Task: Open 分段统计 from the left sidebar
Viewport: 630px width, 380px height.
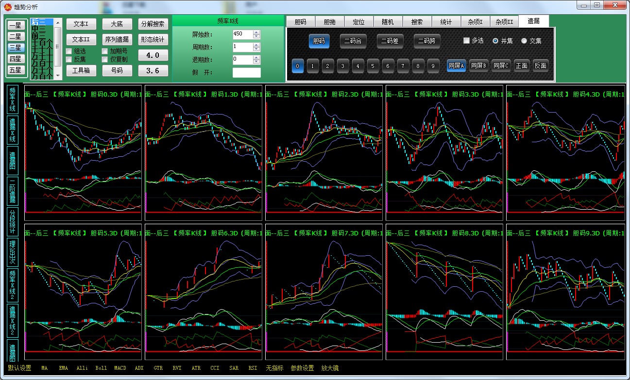Action: click(13, 222)
